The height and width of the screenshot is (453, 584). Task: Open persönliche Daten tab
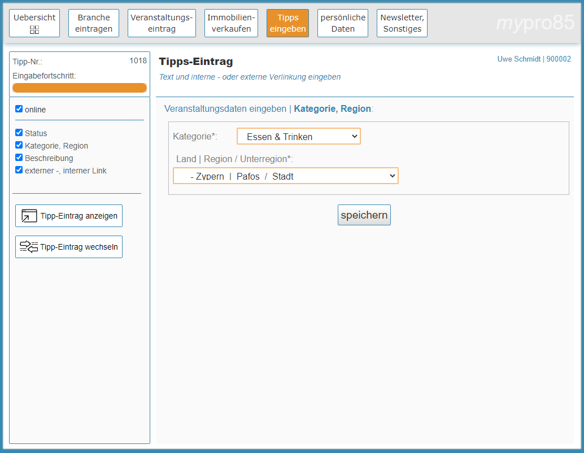click(343, 23)
